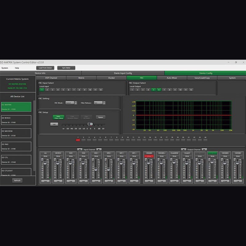Open the System sub-tab
The width and height of the screenshot is (246, 246).
[232, 78]
